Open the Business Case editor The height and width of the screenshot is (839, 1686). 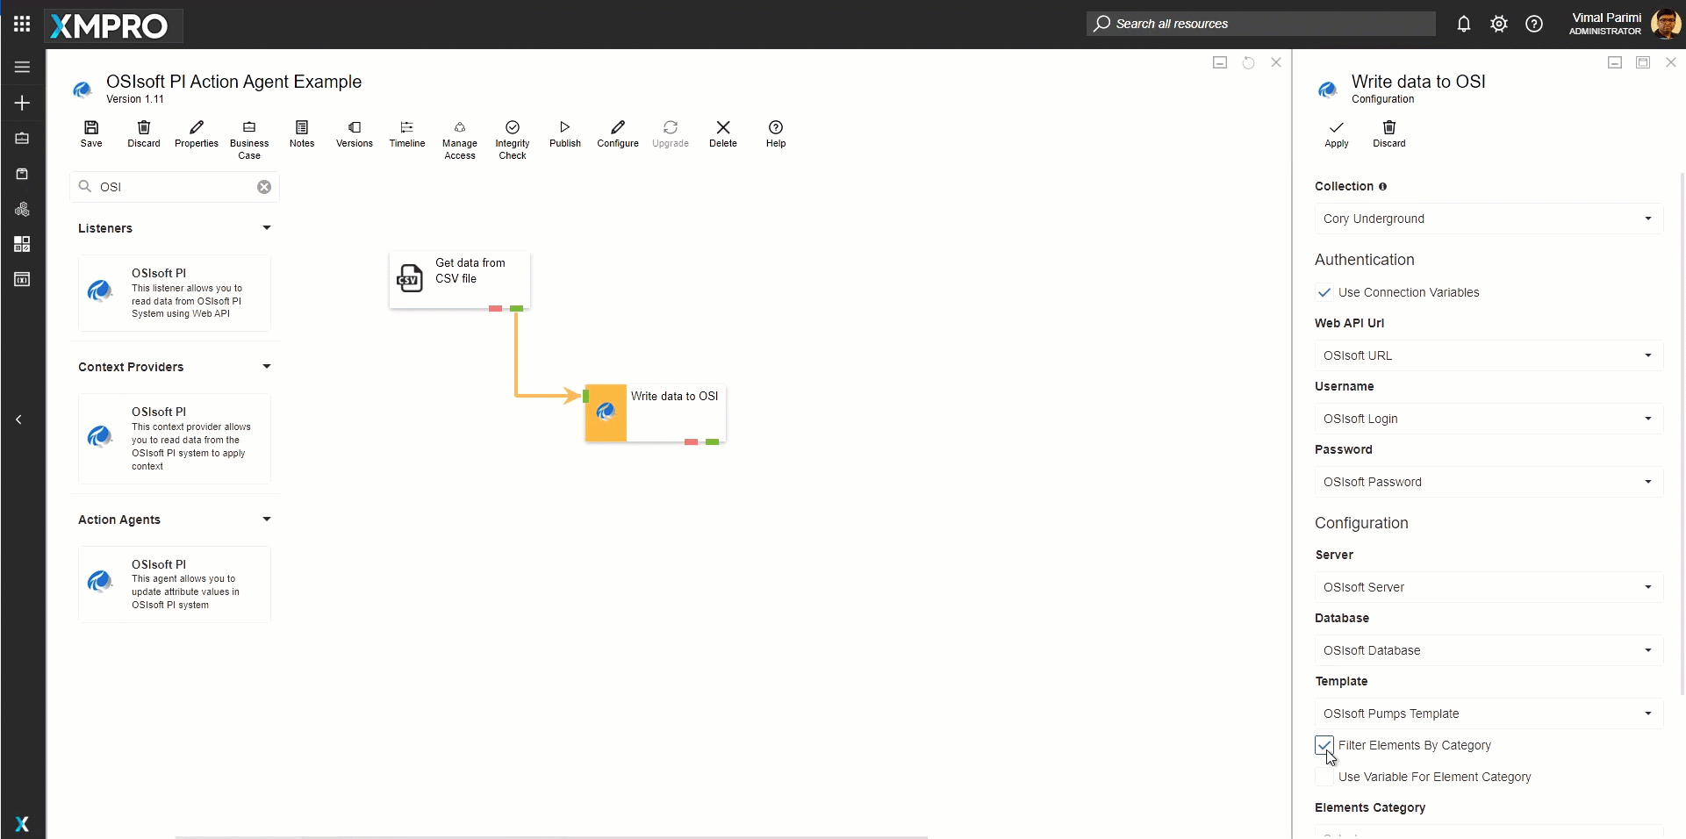(x=249, y=140)
